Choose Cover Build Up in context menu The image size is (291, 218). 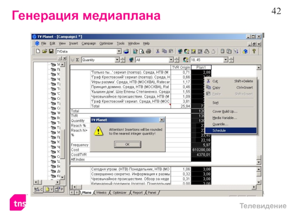[231, 112]
